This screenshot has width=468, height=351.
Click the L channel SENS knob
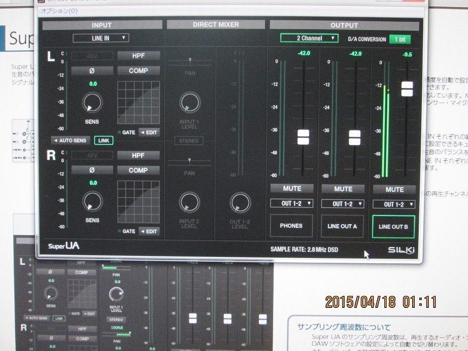[92, 102]
